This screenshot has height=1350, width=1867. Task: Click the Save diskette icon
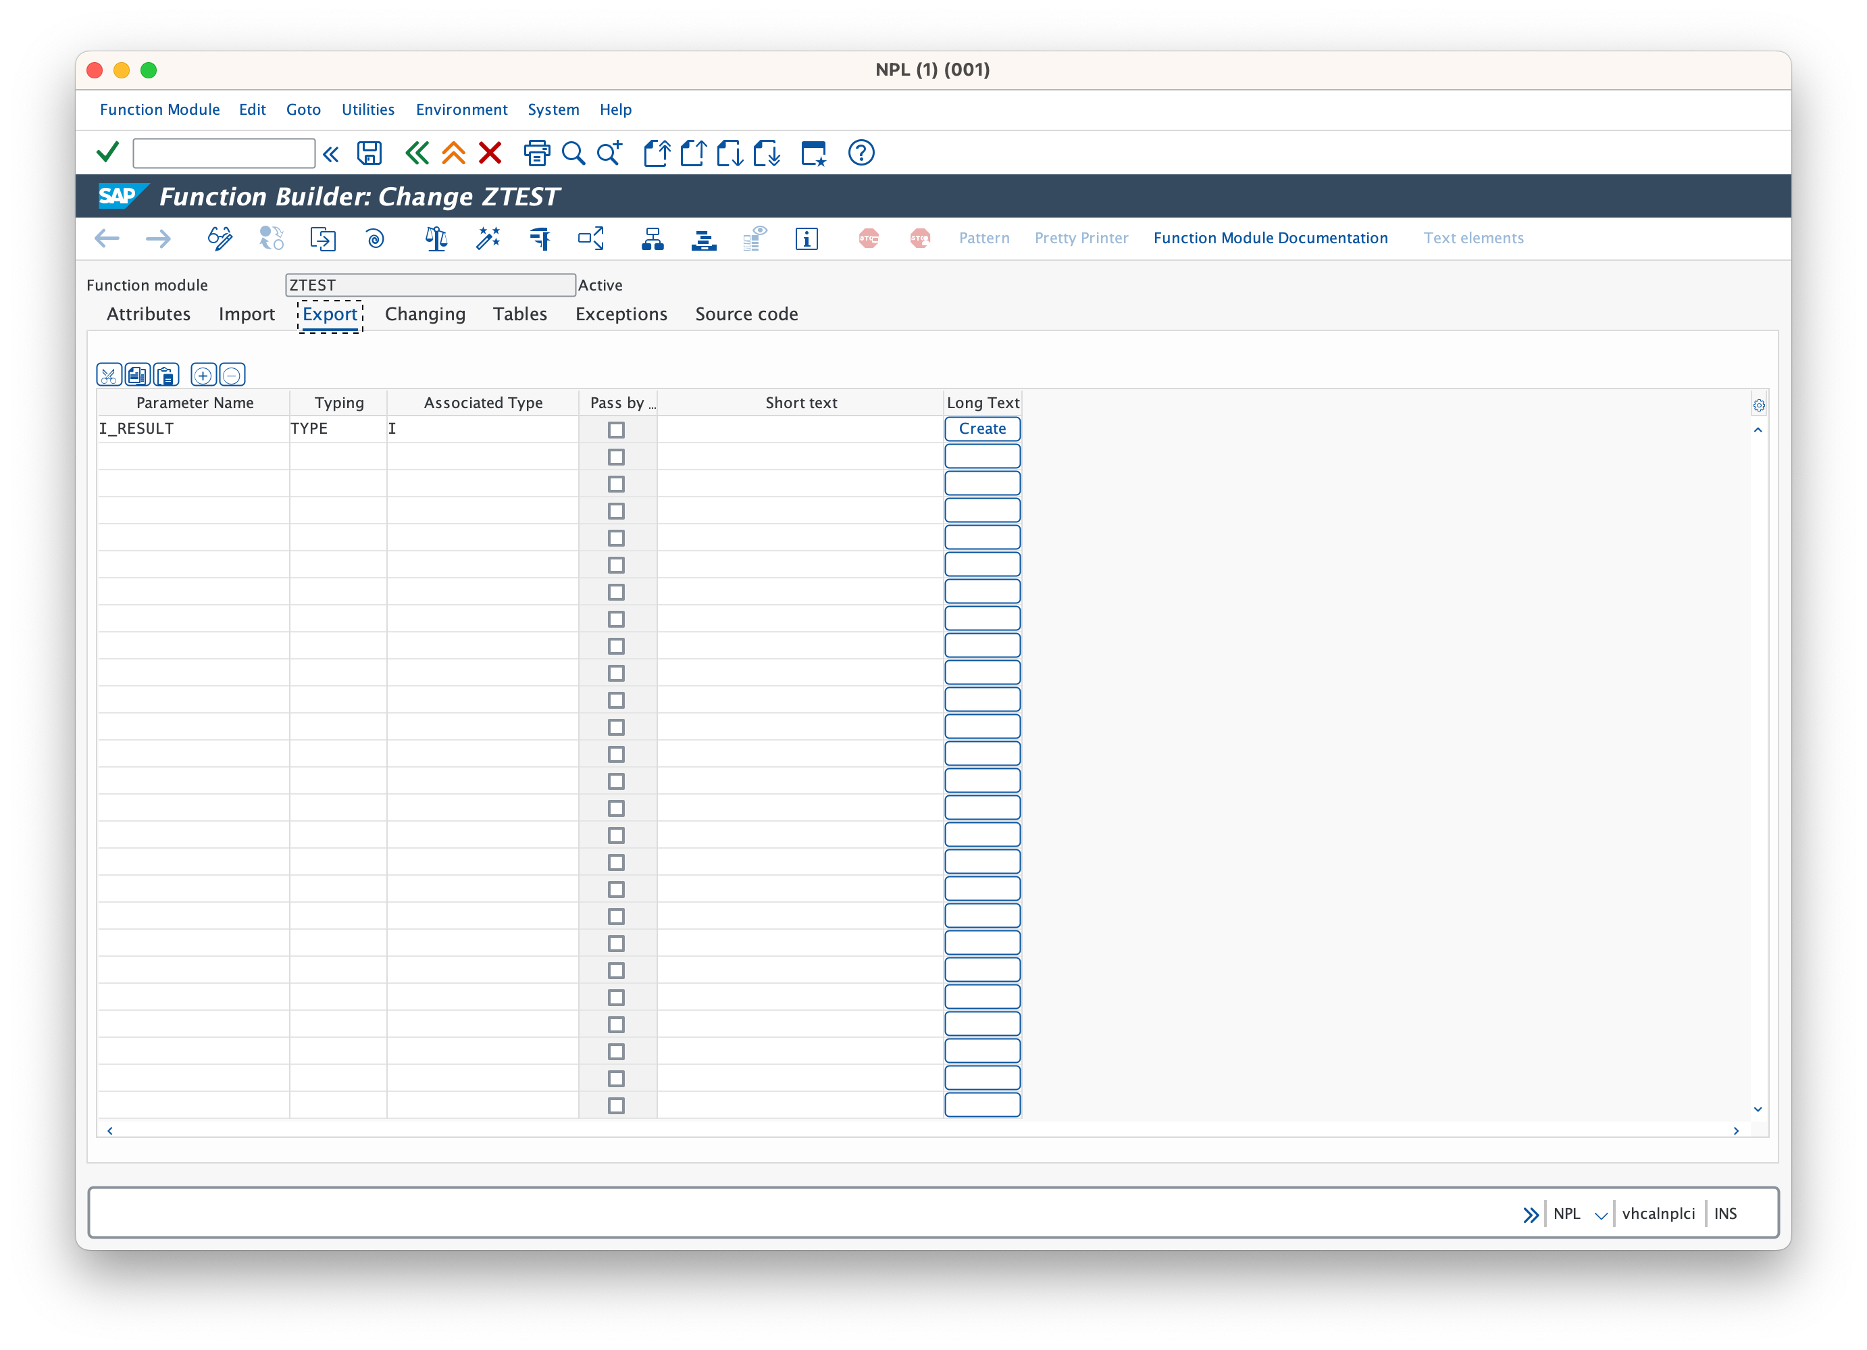click(x=369, y=153)
